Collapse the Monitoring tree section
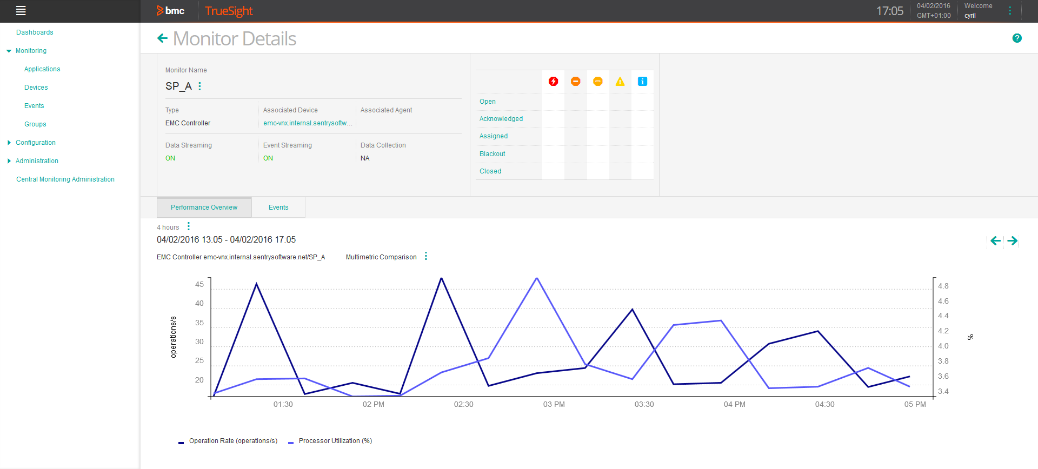This screenshot has width=1038, height=469. 9,51
